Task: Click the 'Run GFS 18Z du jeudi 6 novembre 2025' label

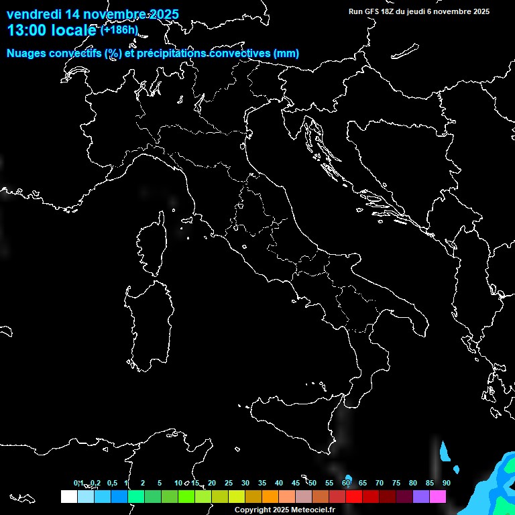Action: 418,11
